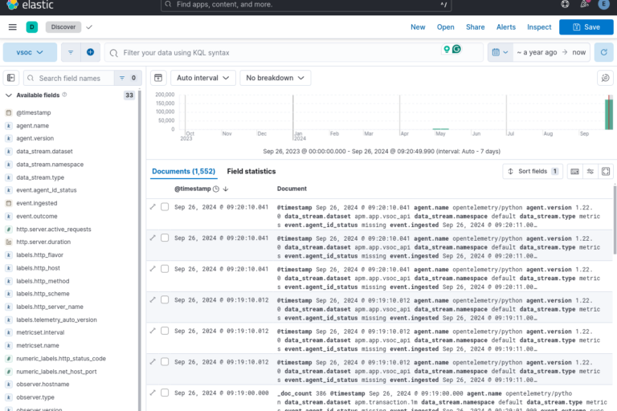Image resolution: width=617 pixels, height=411 pixels.
Task: Select the observer.hostname field
Action: pyautogui.click(x=43, y=385)
